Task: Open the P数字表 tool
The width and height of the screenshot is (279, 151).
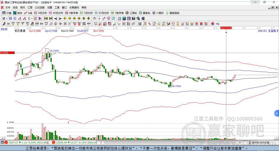Action: tap(72, 13)
